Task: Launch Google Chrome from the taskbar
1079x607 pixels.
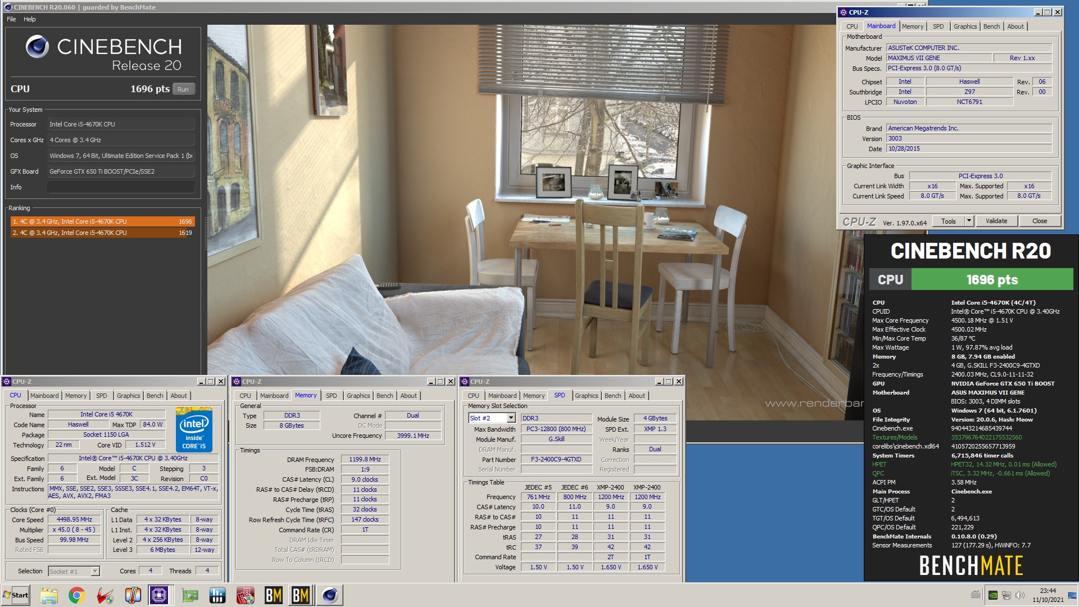Action: coord(77,595)
